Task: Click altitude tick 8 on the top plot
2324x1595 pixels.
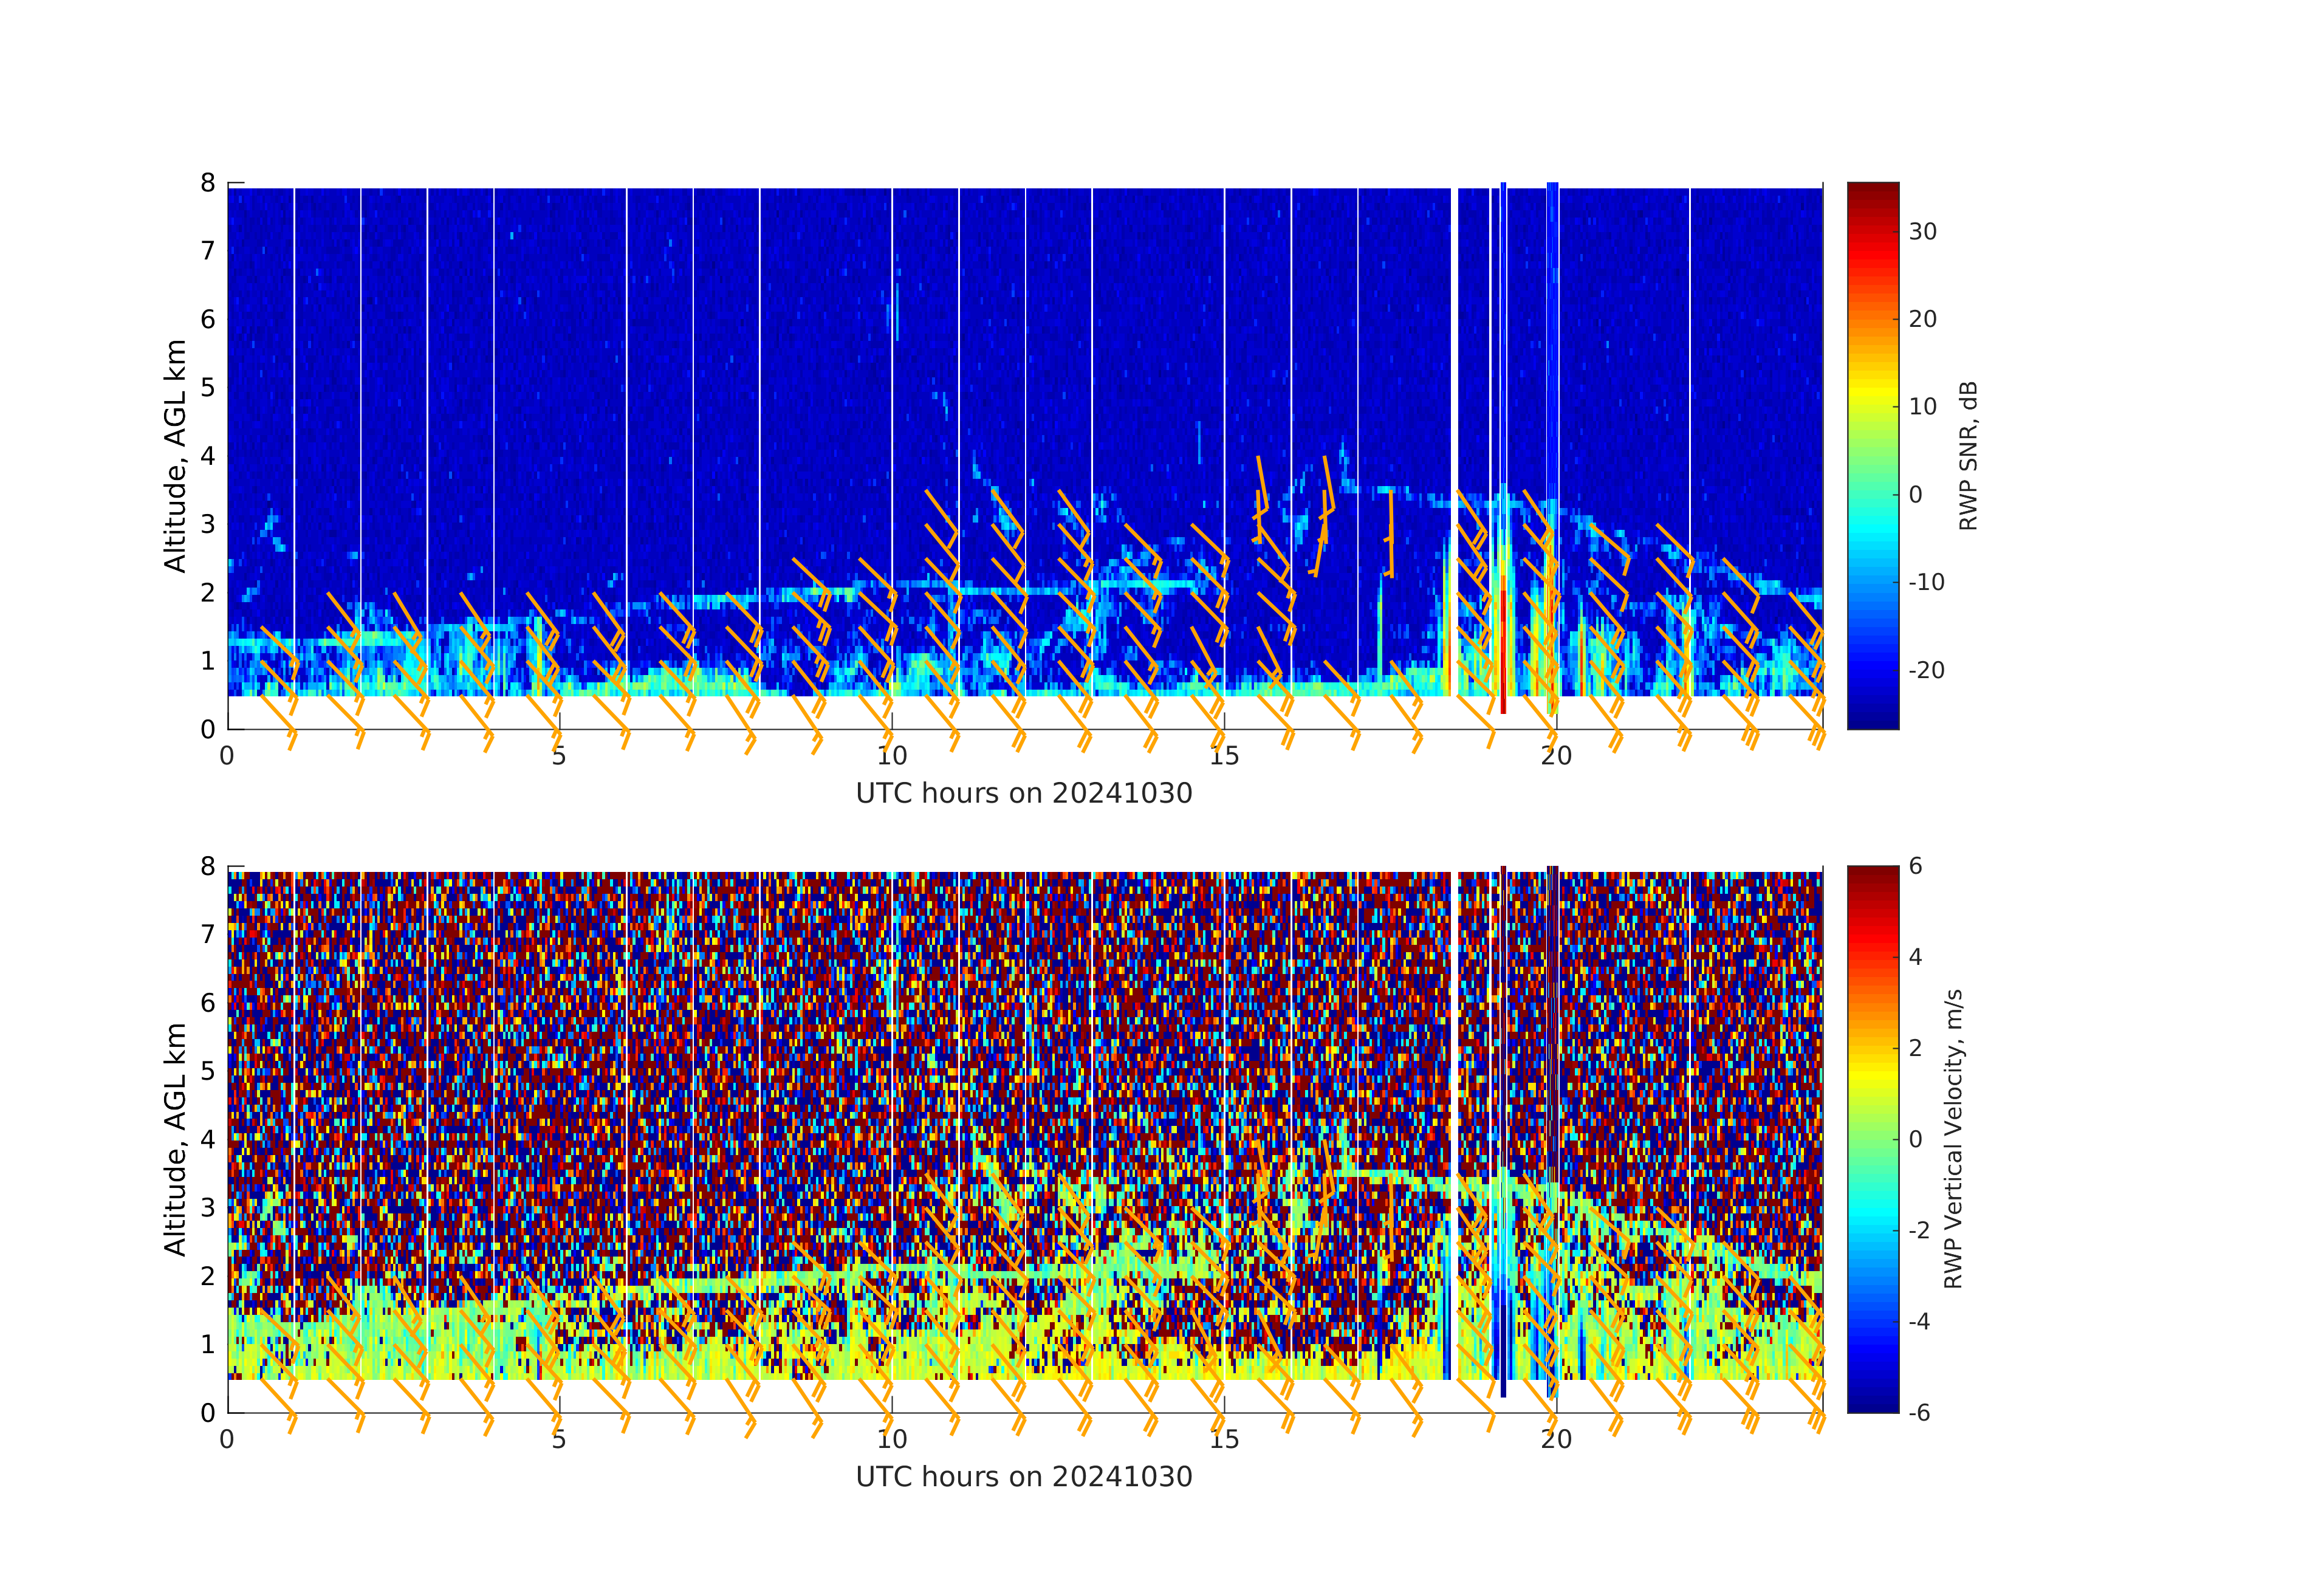Action: [207, 182]
